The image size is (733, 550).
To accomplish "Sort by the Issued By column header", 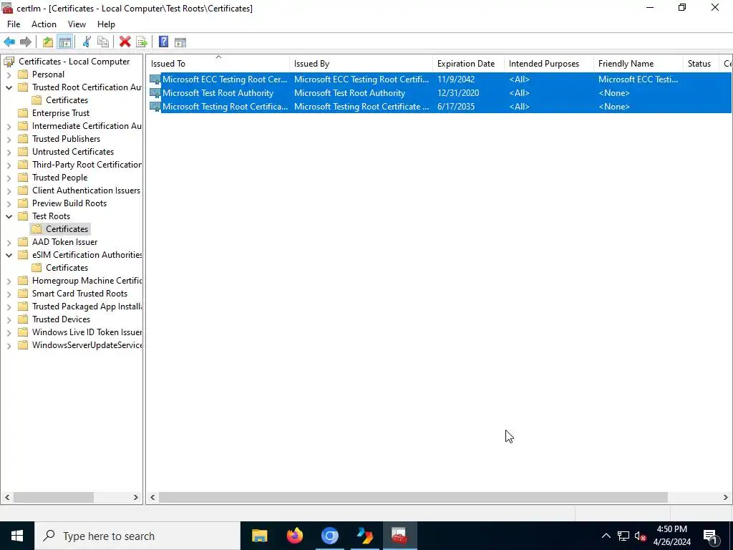I will coord(361,64).
